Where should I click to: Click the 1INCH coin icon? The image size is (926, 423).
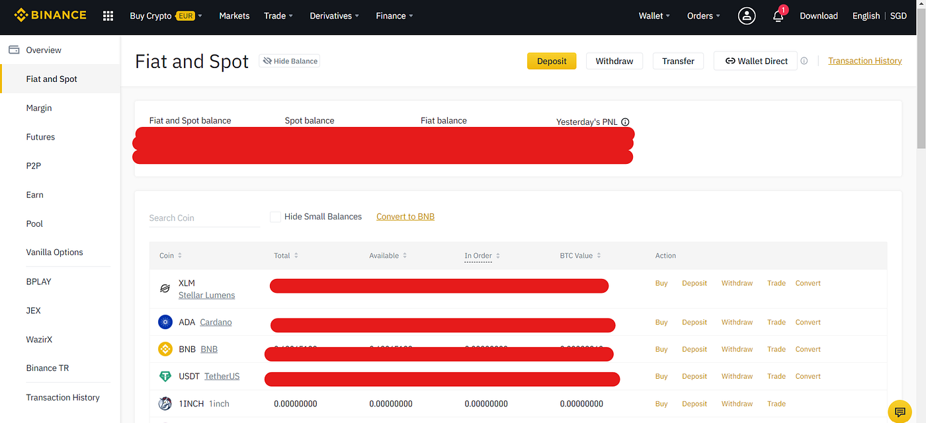click(x=165, y=403)
